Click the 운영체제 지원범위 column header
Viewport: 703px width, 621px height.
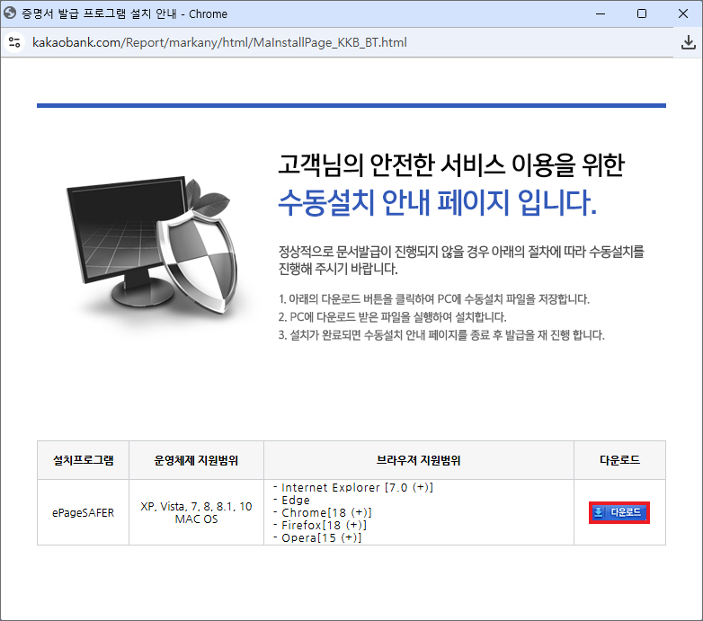196,460
